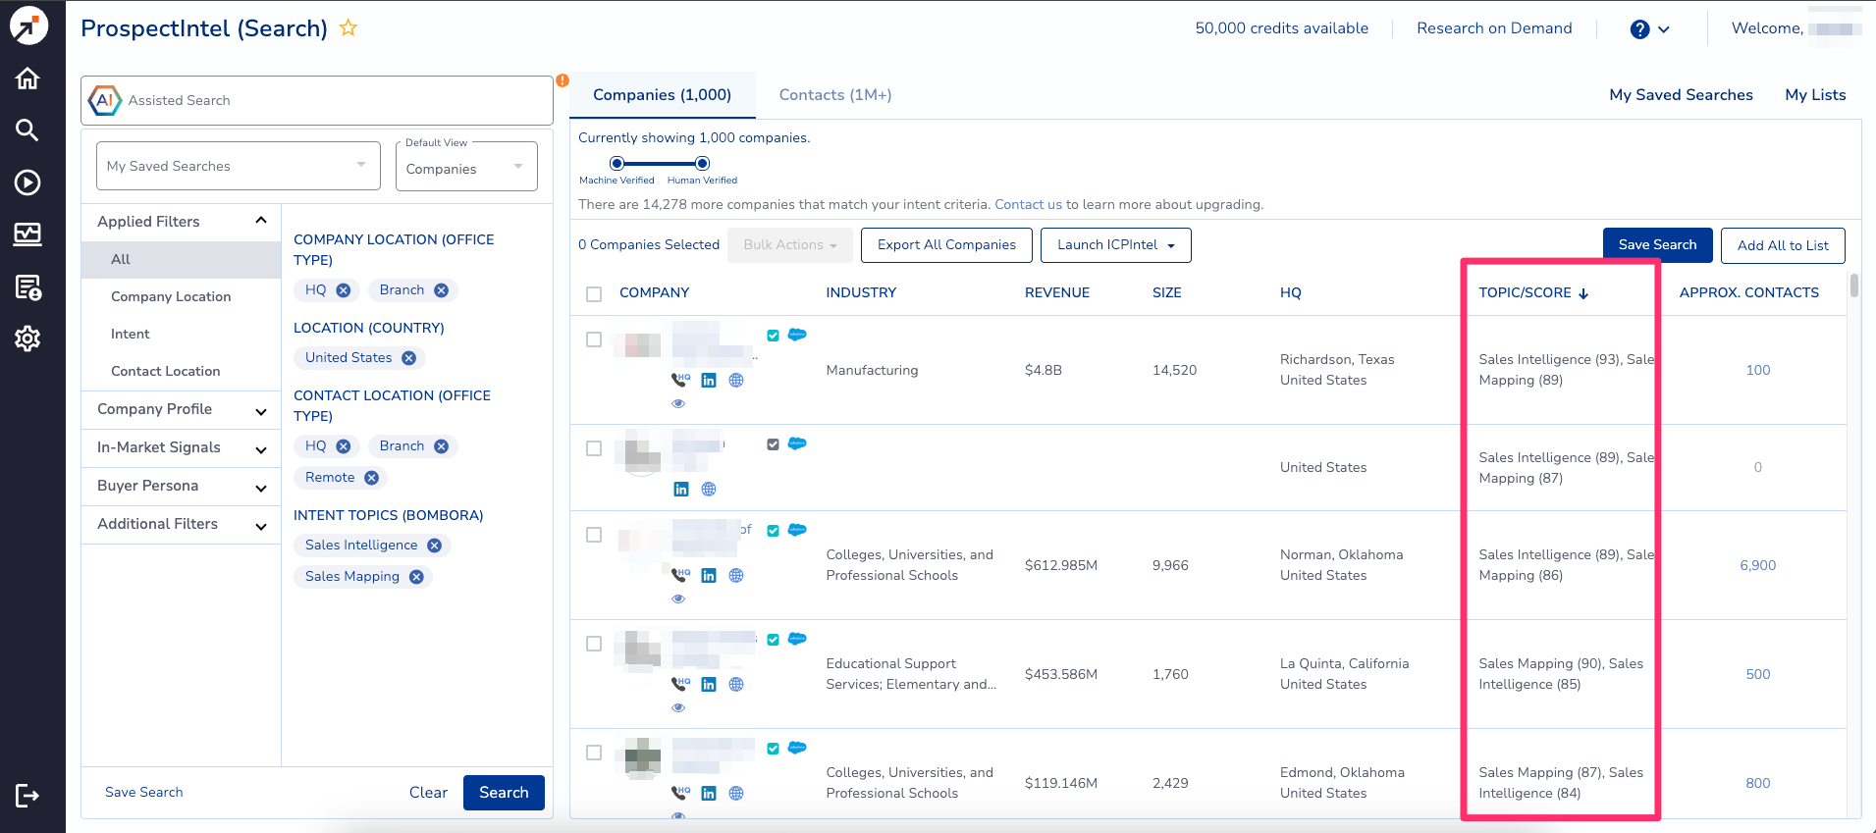Image resolution: width=1876 pixels, height=833 pixels.
Task: Switch to the Contacts (1M+) tab
Action: point(835,95)
